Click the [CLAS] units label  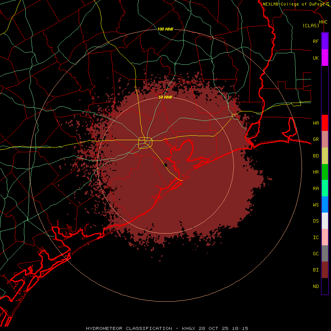click(311, 25)
